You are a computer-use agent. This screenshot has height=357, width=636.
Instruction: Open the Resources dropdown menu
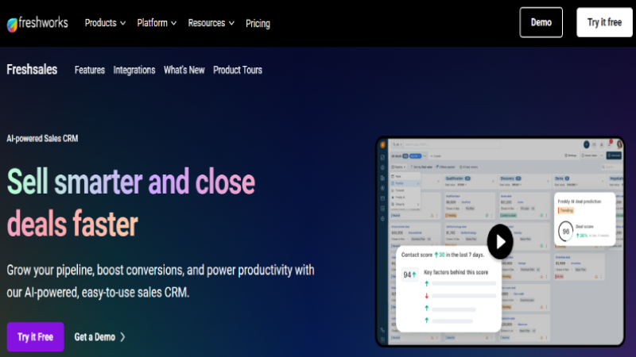(x=211, y=23)
